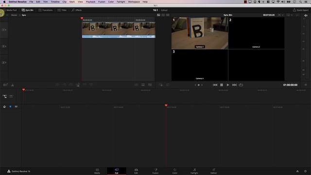This screenshot has width=311, height=175.
Task: Select Camera 1 angle in Sync Bin viewer
Action: point(200,33)
